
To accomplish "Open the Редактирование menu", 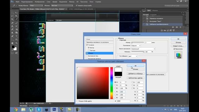I will (x=27, y=2).
